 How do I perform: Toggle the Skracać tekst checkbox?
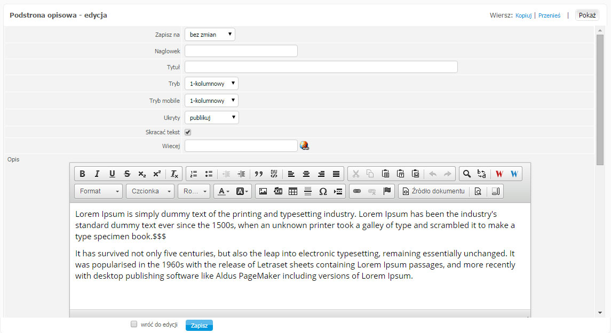pos(188,132)
